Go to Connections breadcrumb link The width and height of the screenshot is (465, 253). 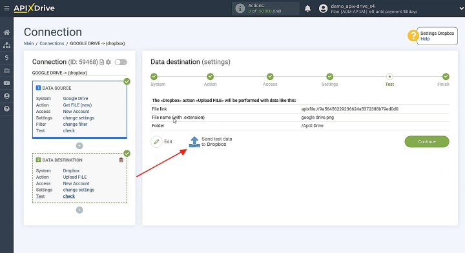click(x=52, y=43)
